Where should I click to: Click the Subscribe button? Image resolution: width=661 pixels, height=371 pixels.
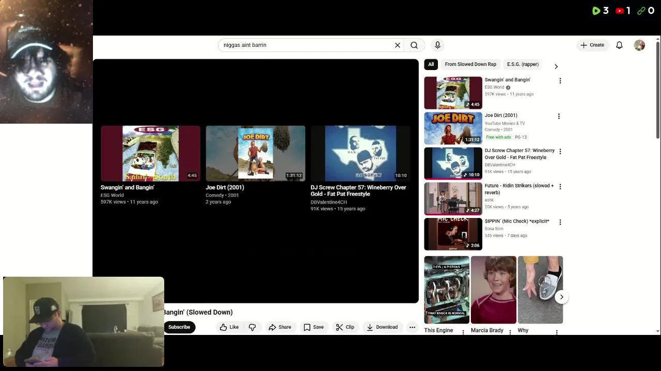179,327
